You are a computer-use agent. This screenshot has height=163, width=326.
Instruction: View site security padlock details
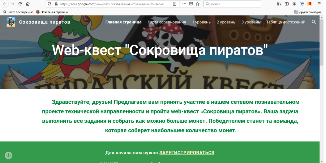pos(56,4)
